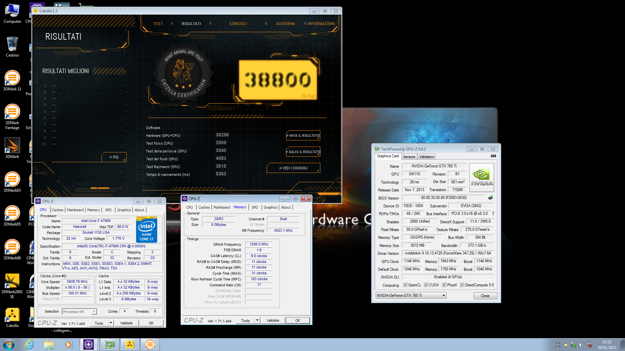
Task: Open the Cestino recycle bin
Action: pos(12,47)
